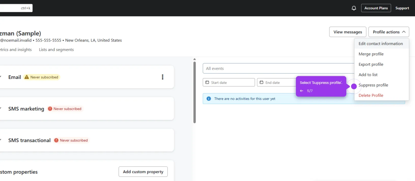This screenshot has height=181, width=415.
Task: Click the back arrow in the purple tooltip
Action: [302, 91]
